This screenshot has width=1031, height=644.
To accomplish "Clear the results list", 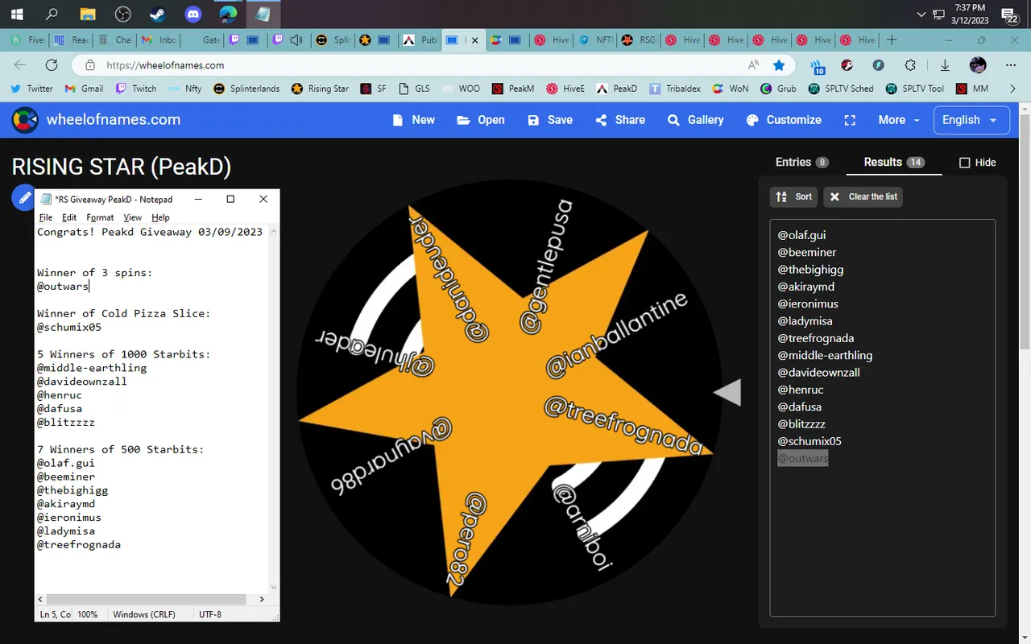I will point(863,196).
